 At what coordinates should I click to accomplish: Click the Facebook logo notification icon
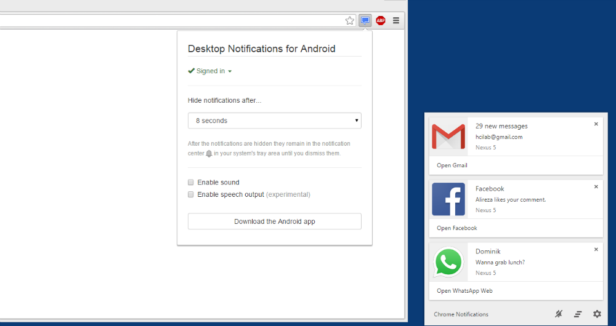pos(448,199)
